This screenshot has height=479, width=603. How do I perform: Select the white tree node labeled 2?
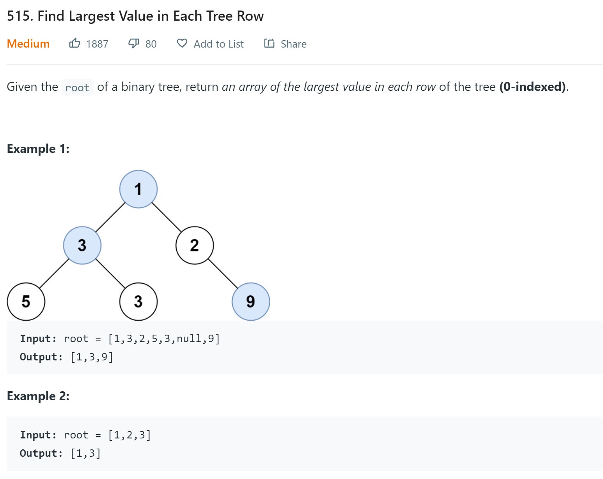[x=195, y=245]
